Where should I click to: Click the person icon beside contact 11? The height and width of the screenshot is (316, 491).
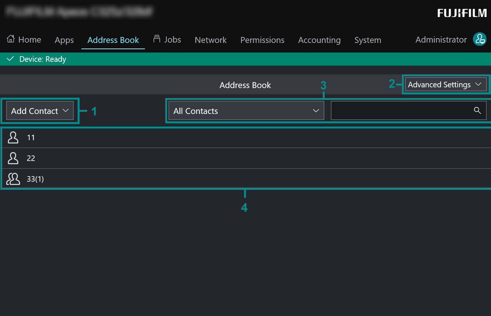(x=13, y=137)
